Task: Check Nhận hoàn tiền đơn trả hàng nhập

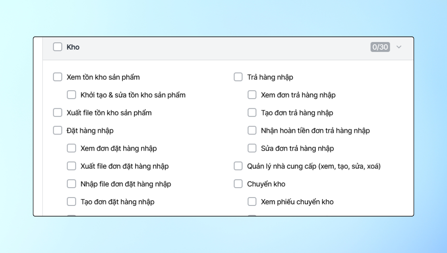Action: (252, 130)
